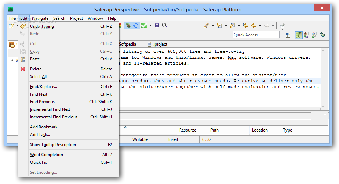Image resolution: width=339 pixels, height=184 pixels.
Task: Open the Back history dropdown arrow
Action: [x=260, y=26]
